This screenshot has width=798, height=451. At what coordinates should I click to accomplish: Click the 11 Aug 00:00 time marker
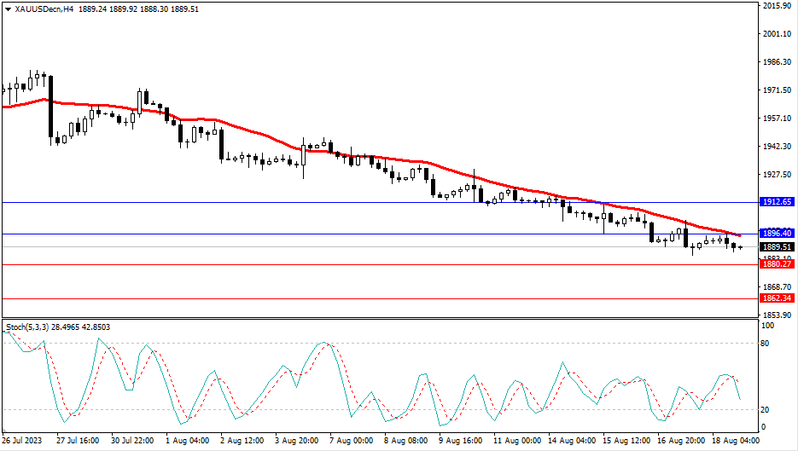pos(518,441)
